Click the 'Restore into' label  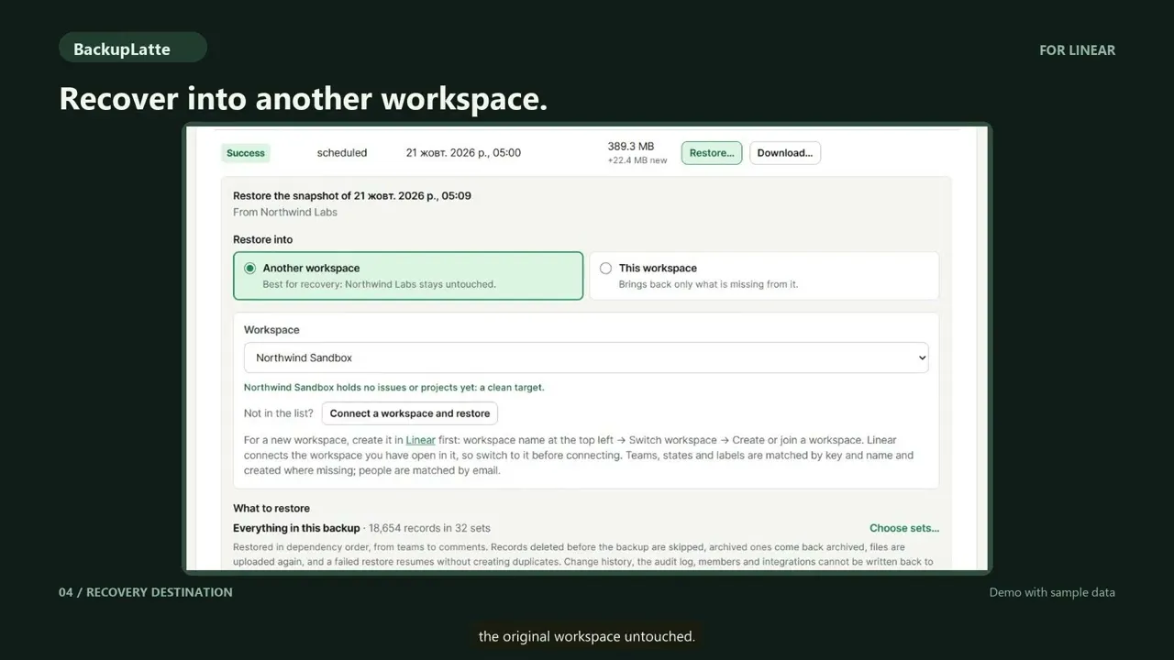[263, 239]
